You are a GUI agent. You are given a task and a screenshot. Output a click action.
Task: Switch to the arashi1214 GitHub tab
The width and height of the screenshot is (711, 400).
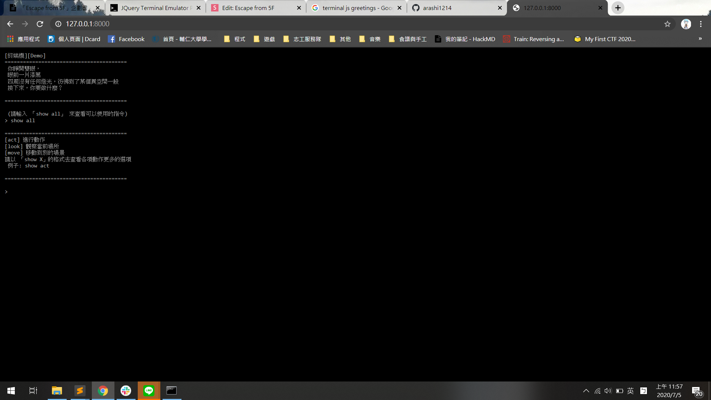[455, 8]
